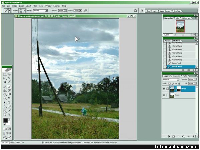Open the Filter menu

35,6
